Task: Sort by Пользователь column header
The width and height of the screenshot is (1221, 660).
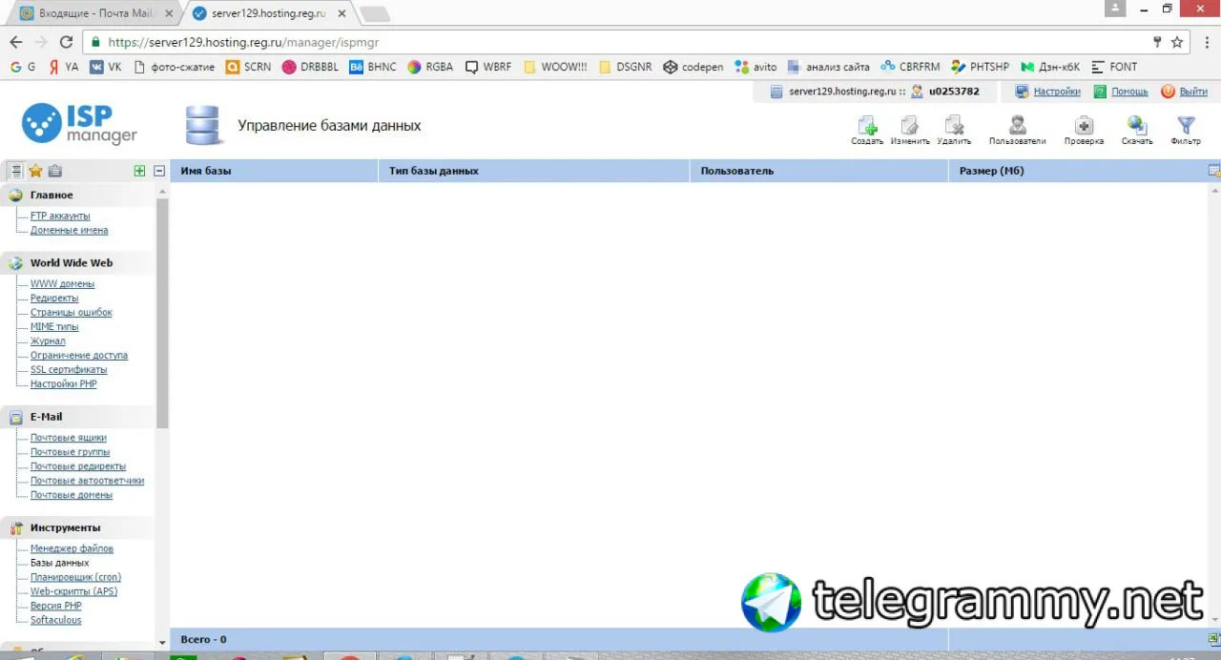Action: coord(818,171)
